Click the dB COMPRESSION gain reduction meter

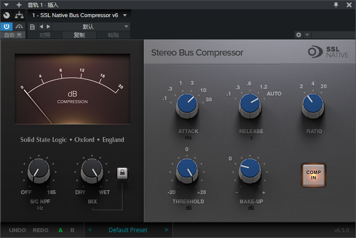coord(73,89)
